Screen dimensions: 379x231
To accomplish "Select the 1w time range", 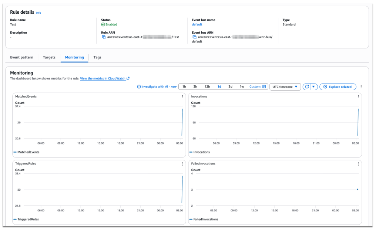I will (x=242, y=87).
